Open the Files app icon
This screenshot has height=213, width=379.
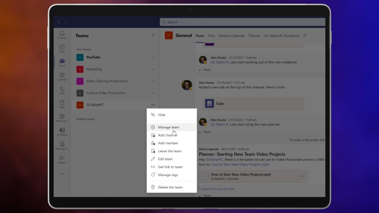[62, 104]
